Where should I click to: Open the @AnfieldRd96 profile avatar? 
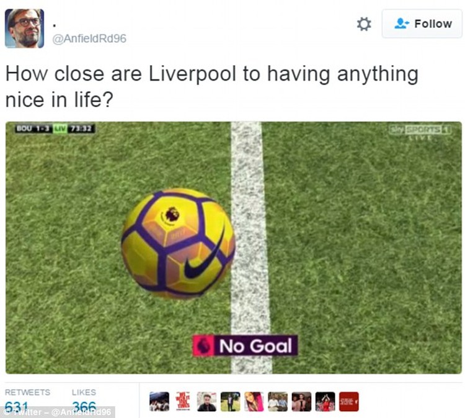pyautogui.click(x=25, y=28)
